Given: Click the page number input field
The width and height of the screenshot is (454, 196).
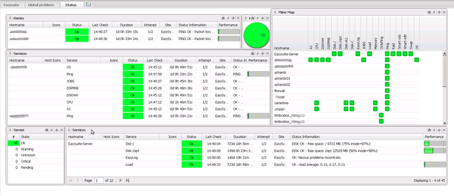Looking at the screenshot, I should (99, 180).
